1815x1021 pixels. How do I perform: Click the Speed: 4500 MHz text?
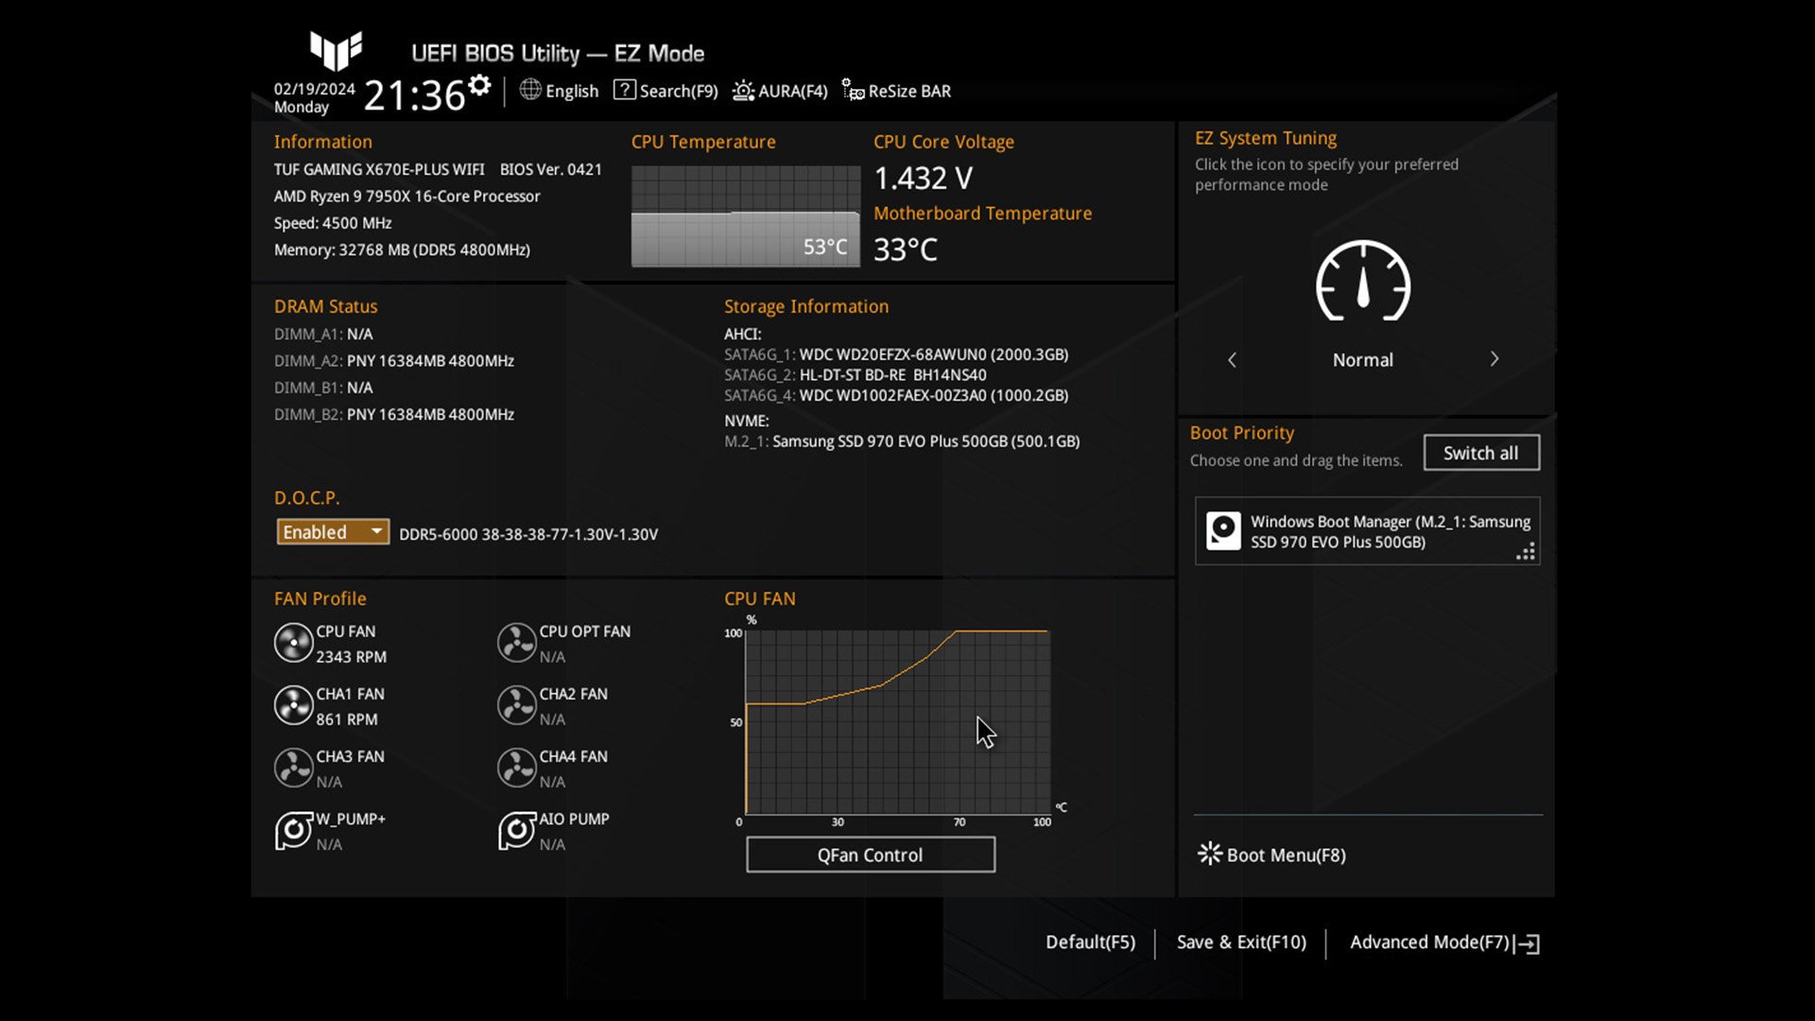click(x=333, y=223)
